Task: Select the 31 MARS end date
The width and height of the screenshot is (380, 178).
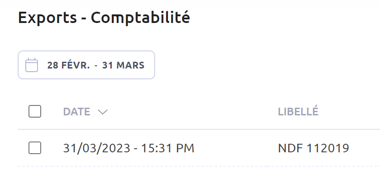Action: [123, 65]
